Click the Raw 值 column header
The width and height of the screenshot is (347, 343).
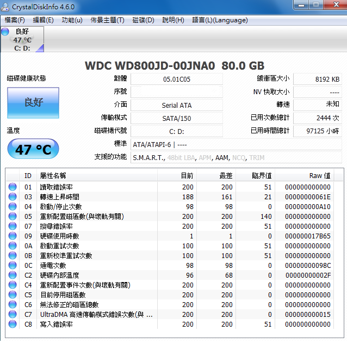[x=304, y=176]
